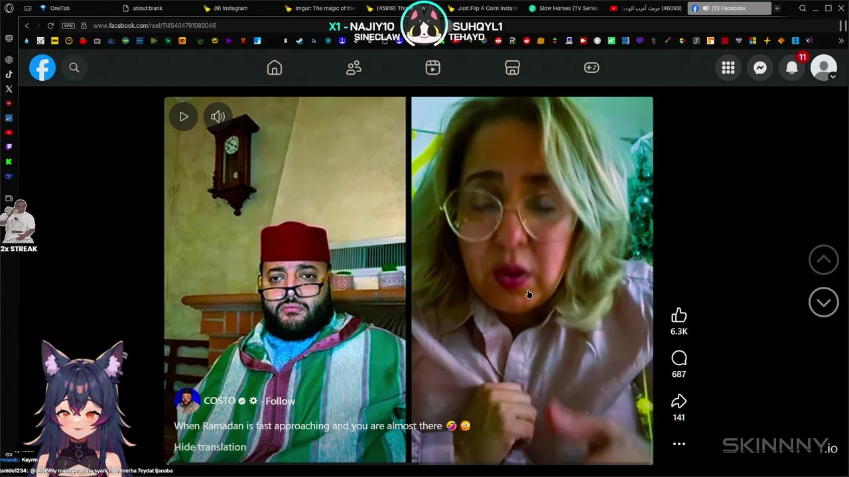This screenshot has height=477, width=849.
Task: Open the Friends icon in Facebook nav
Action: click(354, 68)
